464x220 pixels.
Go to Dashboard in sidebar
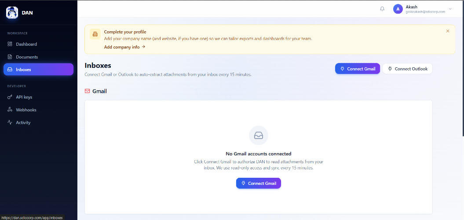pos(38,44)
